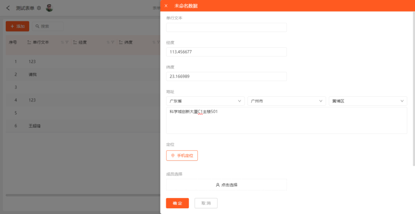
Task: Open the province dropdown showing 广东省
Action: (x=205, y=101)
